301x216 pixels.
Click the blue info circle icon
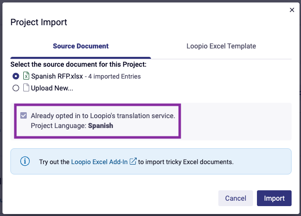25,161
